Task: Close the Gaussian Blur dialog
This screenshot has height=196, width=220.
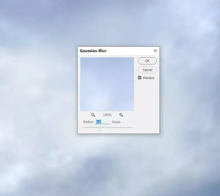Action: click(x=155, y=50)
